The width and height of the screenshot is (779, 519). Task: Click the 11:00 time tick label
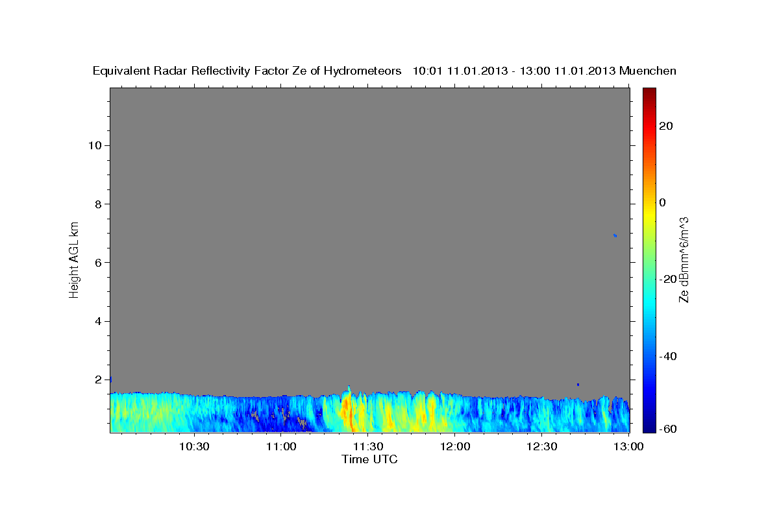(x=281, y=446)
